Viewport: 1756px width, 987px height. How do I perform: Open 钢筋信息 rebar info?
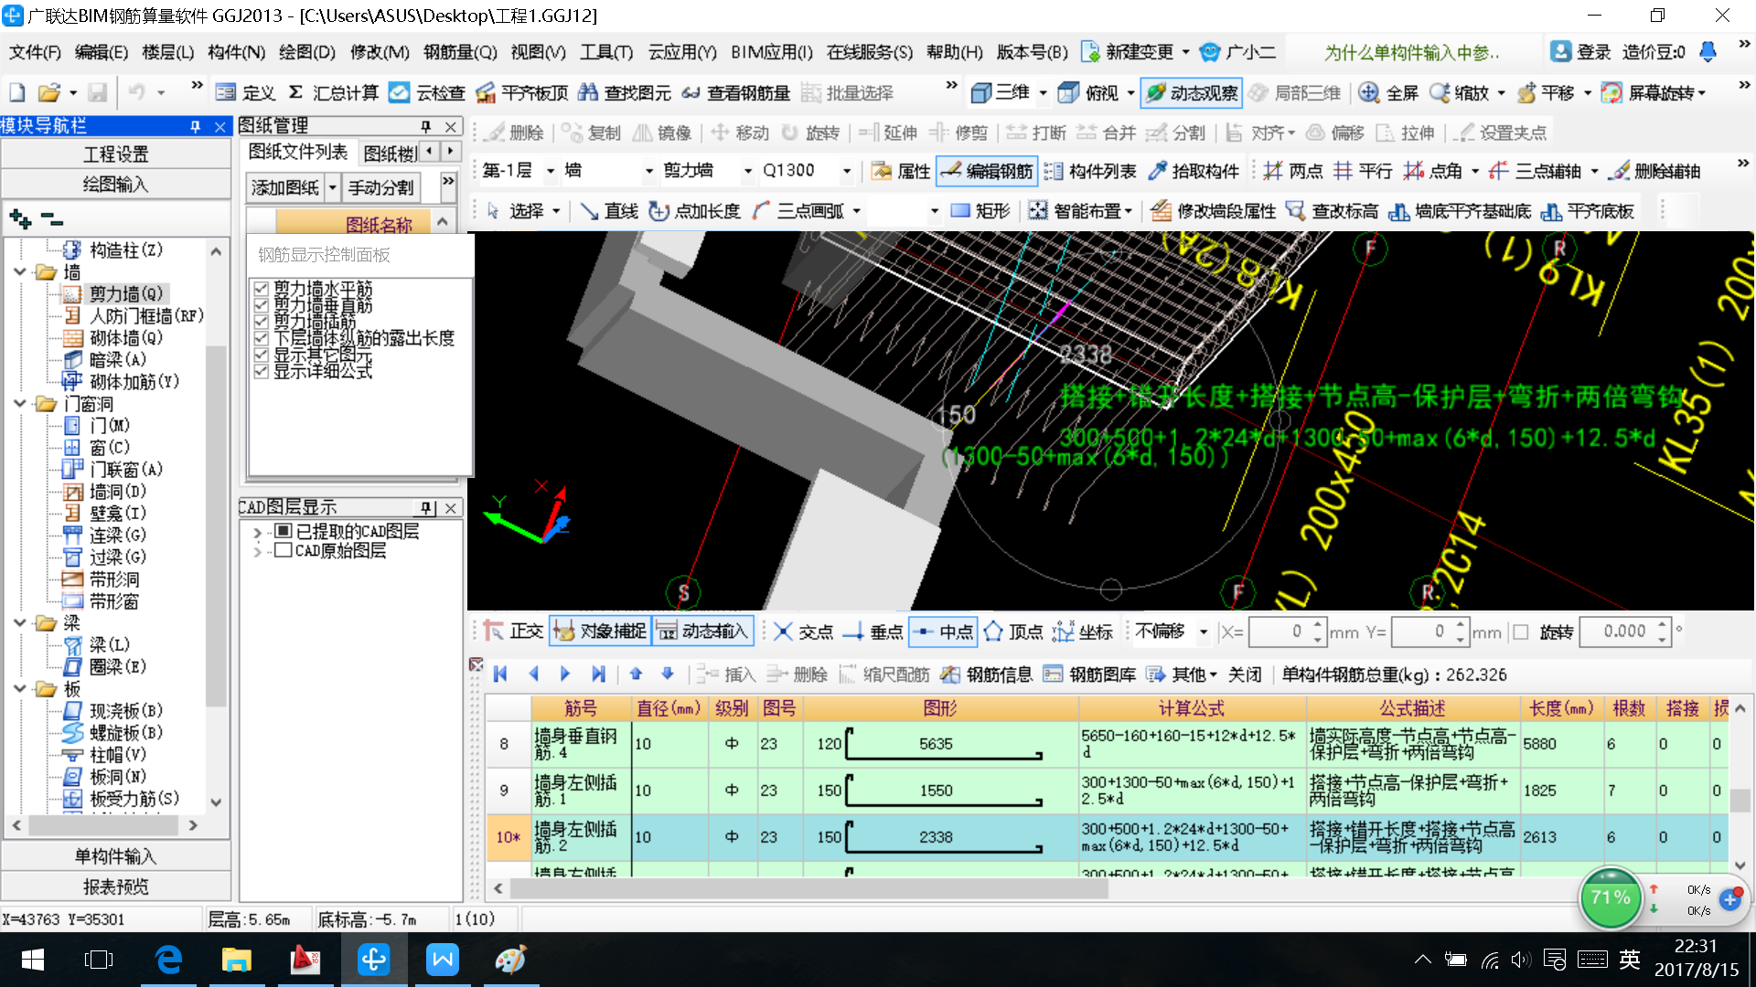(987, 674)
